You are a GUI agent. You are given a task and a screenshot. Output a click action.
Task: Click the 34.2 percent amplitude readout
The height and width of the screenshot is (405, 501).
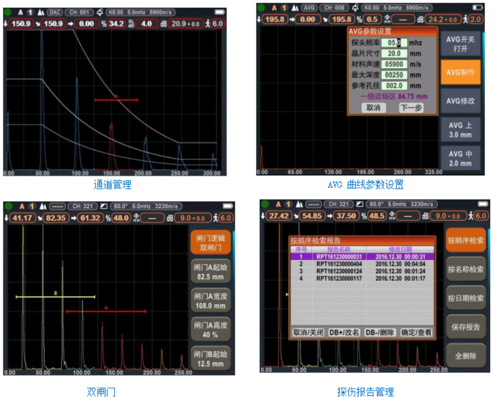pyautogui.click(x=116, y=23)
